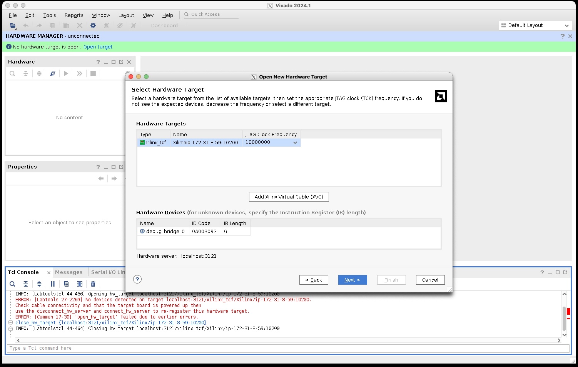Click the ID Code 0A003093 cell
Image resolution: width=578 pixels, height=367 pixels.
(205, 232)
